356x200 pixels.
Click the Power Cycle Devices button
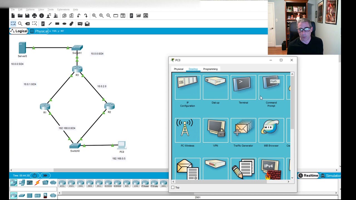[x=35, y=176]
